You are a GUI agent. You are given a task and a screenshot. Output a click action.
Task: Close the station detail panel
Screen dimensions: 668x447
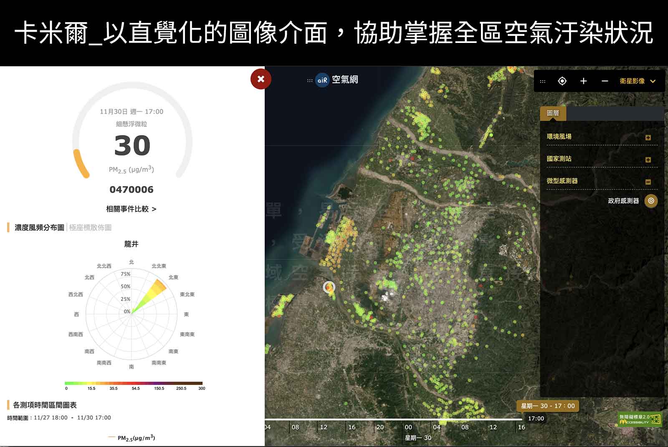(261, 79)
